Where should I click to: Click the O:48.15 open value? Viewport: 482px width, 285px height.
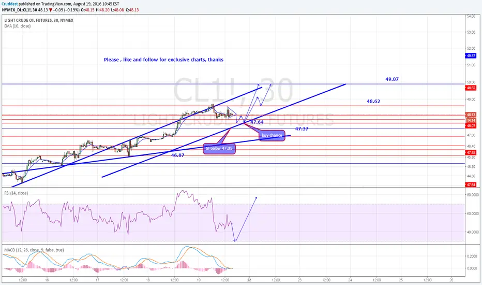[87, 10]
